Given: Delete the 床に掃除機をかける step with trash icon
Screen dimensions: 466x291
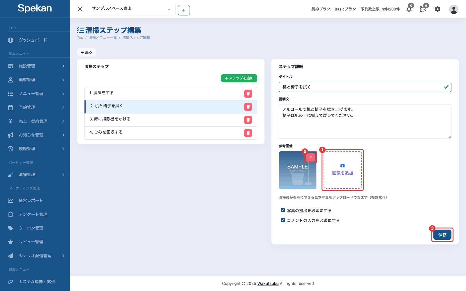Looking at the screenshot, I should point(248,120).
